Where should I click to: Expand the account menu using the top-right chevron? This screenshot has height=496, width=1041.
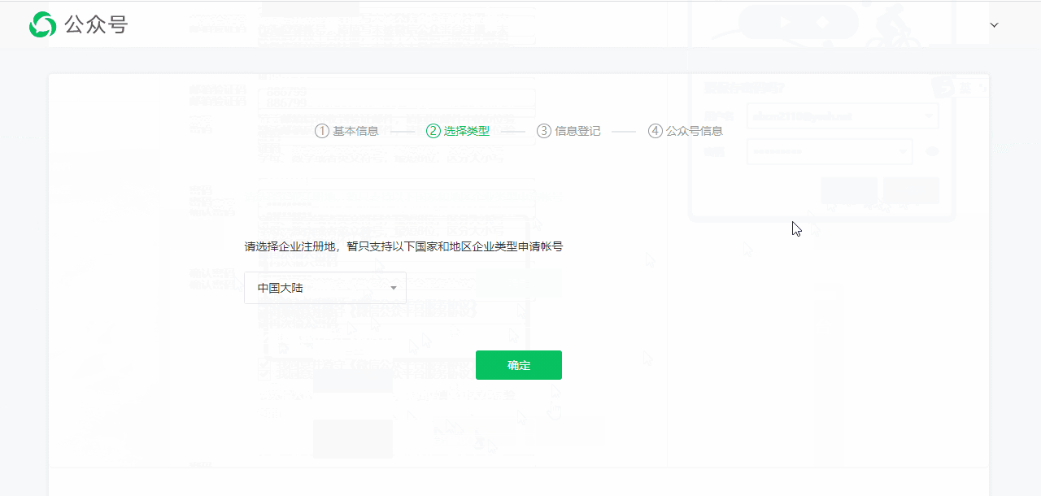(x=994, y=24)
